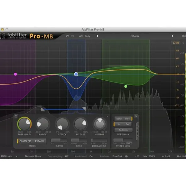The height and width of the screenshot is (186, 186).
Task: Adjust the Stereo Link slider
Action: pyautogui.click(x=123, y=140)
